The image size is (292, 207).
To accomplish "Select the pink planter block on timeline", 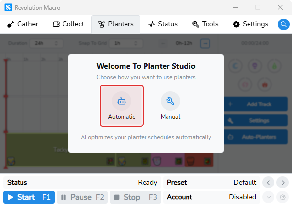I will pyautogui.click(x=167, y=160).
